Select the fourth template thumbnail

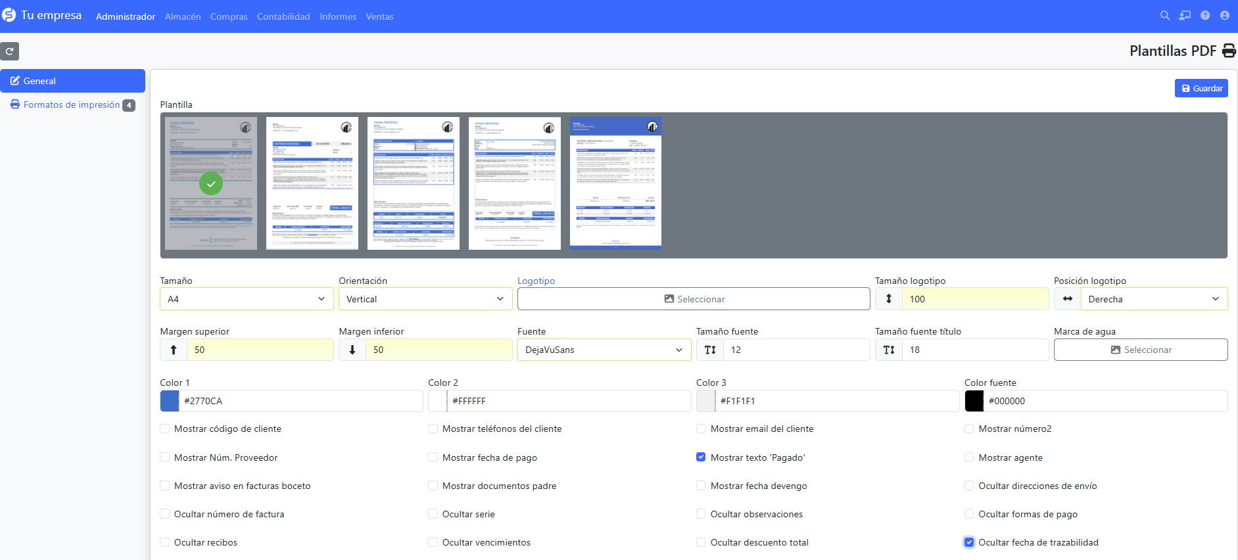click(x=515, y=183)
